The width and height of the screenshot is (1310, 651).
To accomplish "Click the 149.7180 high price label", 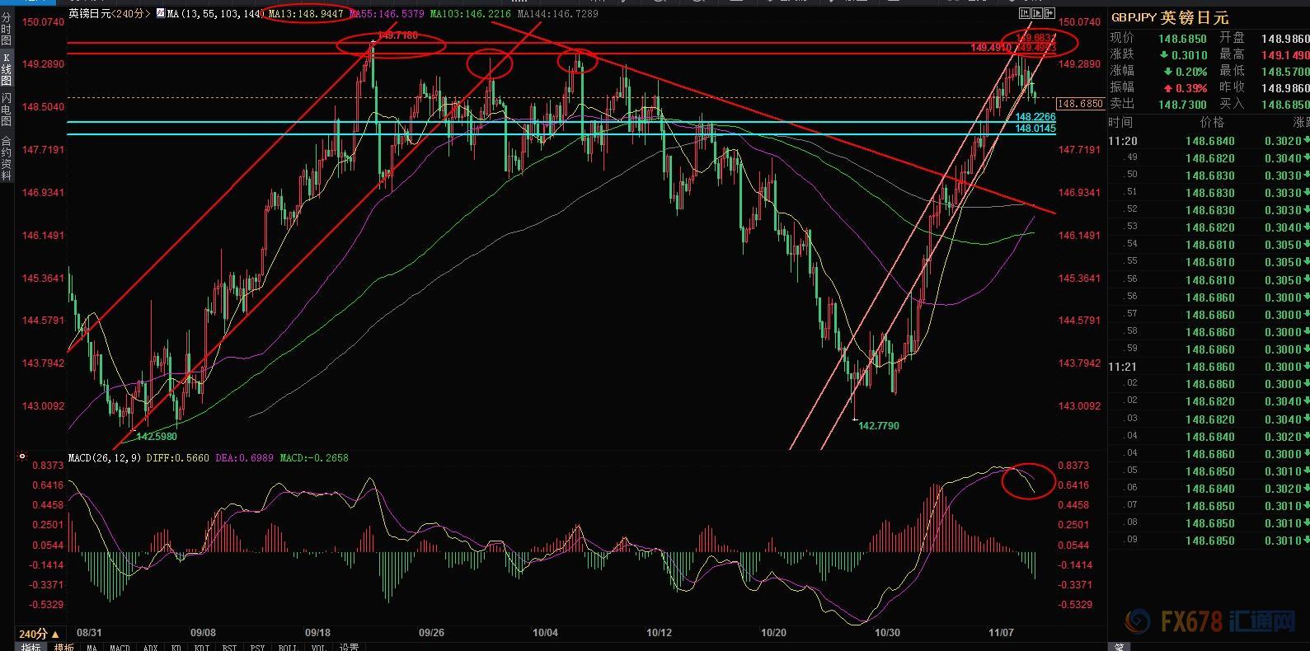I will 397,35.
